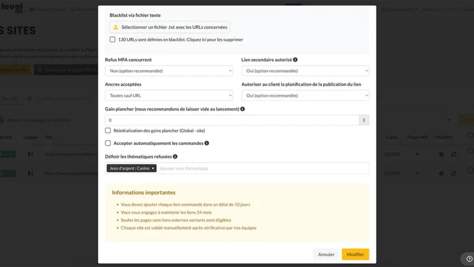The height and width of the screenshot is (267, 474).
Task: Click the 135.00€ gains value
Action: click(392, 154)
